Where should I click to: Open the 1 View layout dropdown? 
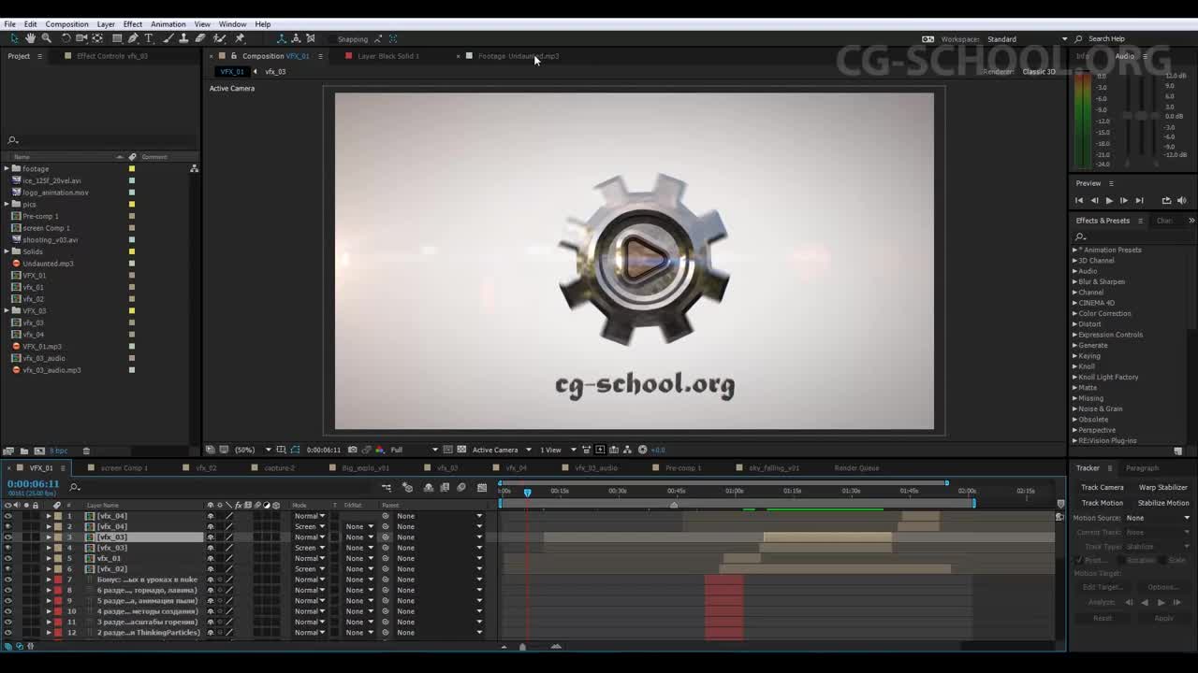556,450
